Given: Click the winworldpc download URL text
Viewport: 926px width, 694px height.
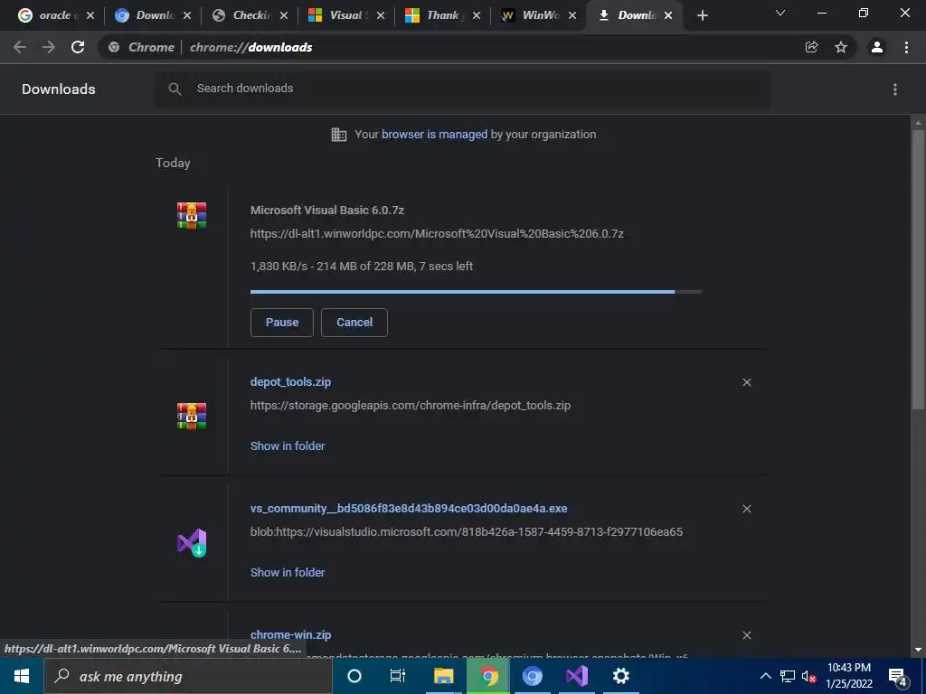Looking at the screenshot, I should point(437,234).
